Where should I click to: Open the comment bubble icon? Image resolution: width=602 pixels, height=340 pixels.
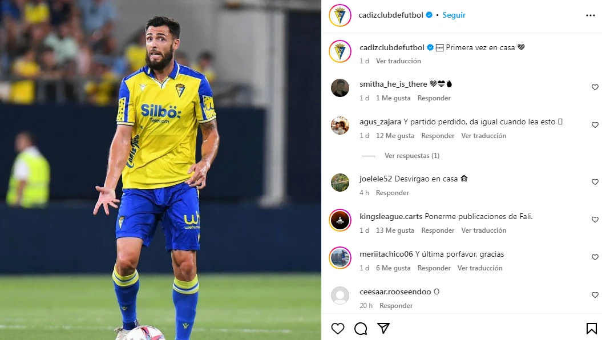(361, 329)
